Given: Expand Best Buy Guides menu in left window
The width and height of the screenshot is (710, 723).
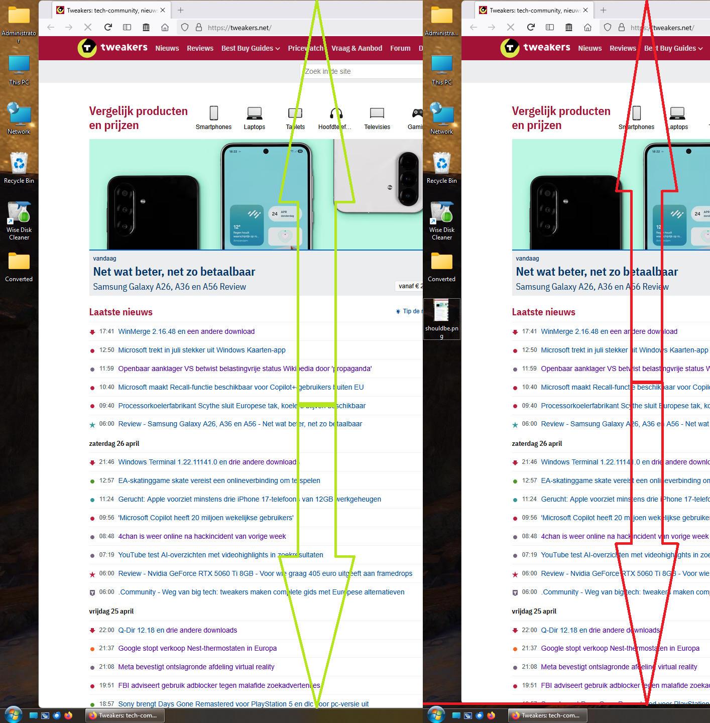Looking at the screenshot, I should coord(251,48).
